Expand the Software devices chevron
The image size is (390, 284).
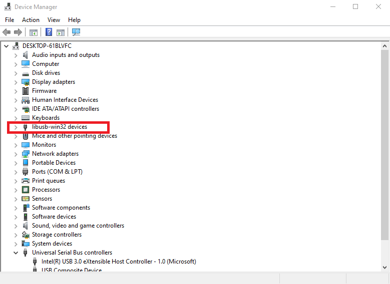[16, 217]
